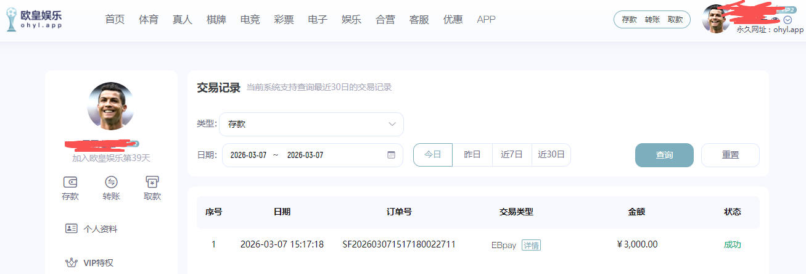Click the start date field 2026-03-07

point(249,155)
